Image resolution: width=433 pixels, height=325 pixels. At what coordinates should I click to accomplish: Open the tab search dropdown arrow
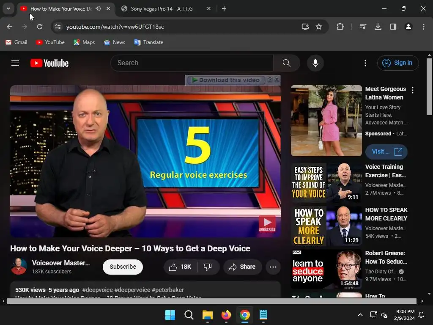pyautogui.click(x=8, y=8)
